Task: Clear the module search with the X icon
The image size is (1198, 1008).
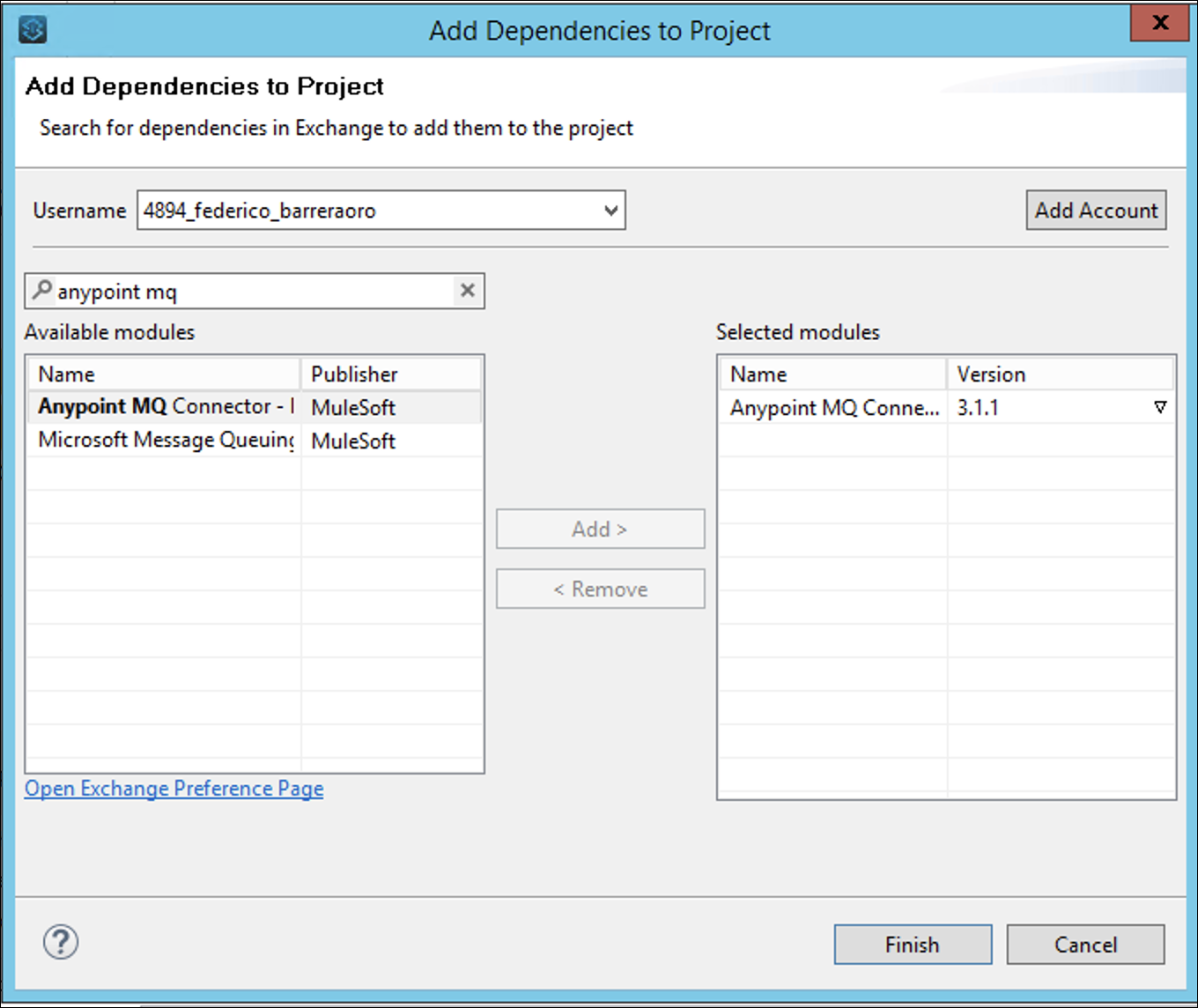Action: pos(468,290)
